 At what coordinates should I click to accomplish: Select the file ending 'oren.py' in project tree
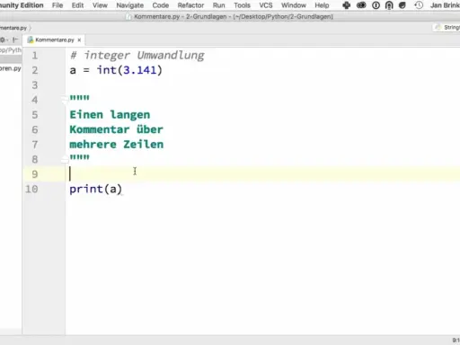pos(11,68)
